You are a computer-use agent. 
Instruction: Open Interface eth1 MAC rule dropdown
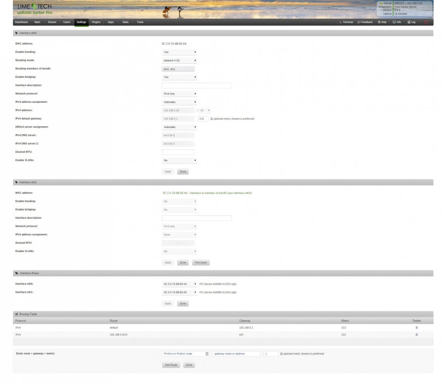click(x=179, y=292)
